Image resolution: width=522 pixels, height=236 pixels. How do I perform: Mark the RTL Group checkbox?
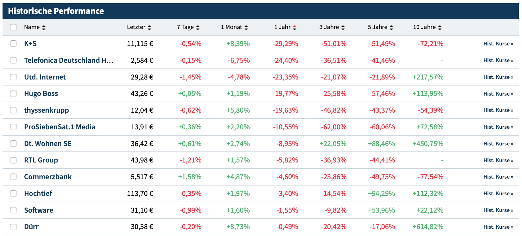pos(13,160)
